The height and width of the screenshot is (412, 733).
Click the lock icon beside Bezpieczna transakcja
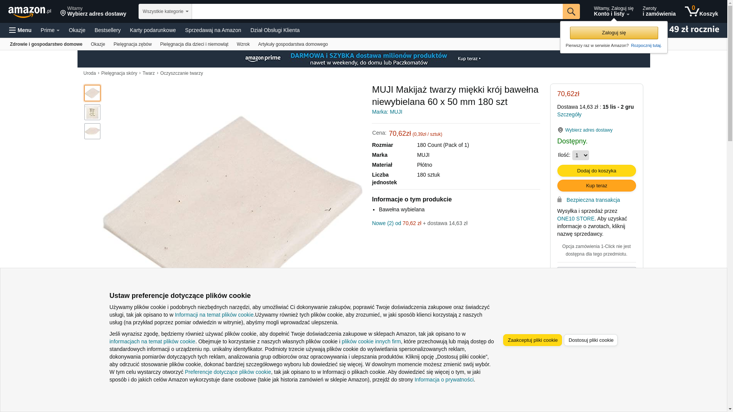(x=560, y=200)
